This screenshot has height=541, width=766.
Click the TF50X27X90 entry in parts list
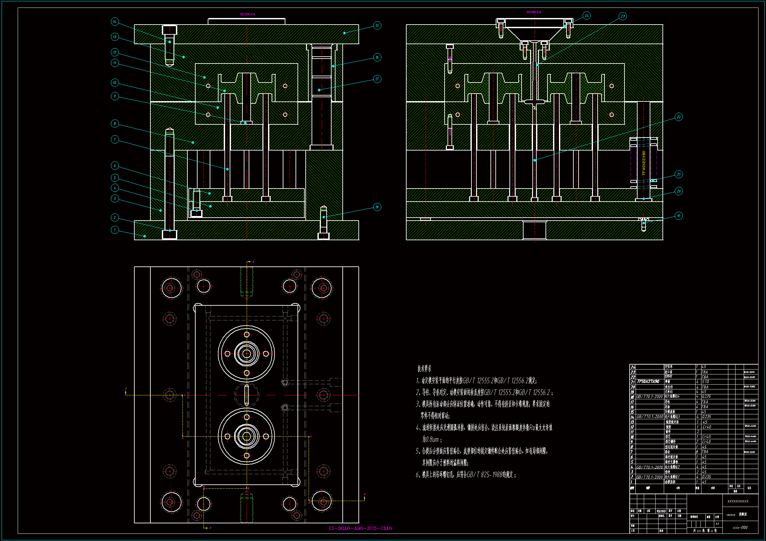(648, 382)
